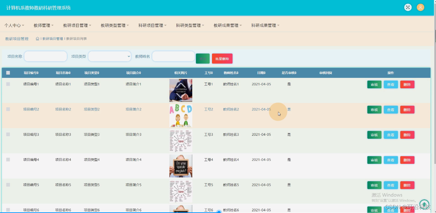The width and height of the screenshot is (436, 213).
Task: Open the 项目类型 filter dropdown
Action: pos(110,57)
